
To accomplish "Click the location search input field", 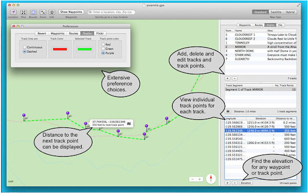I will [x=111, y=12].
